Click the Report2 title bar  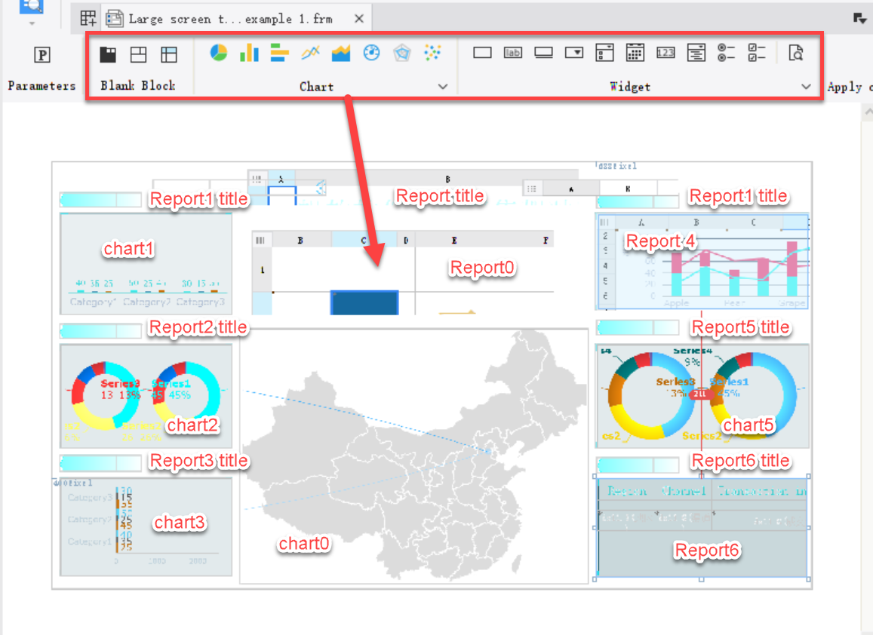point(100,330)
